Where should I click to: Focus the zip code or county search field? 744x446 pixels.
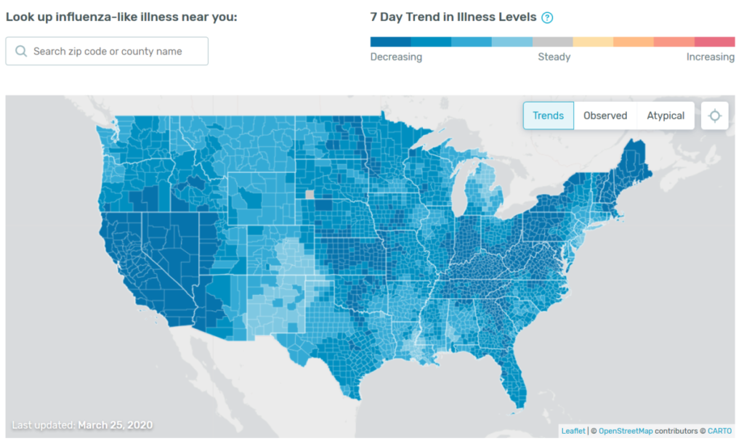pos(116,52)
